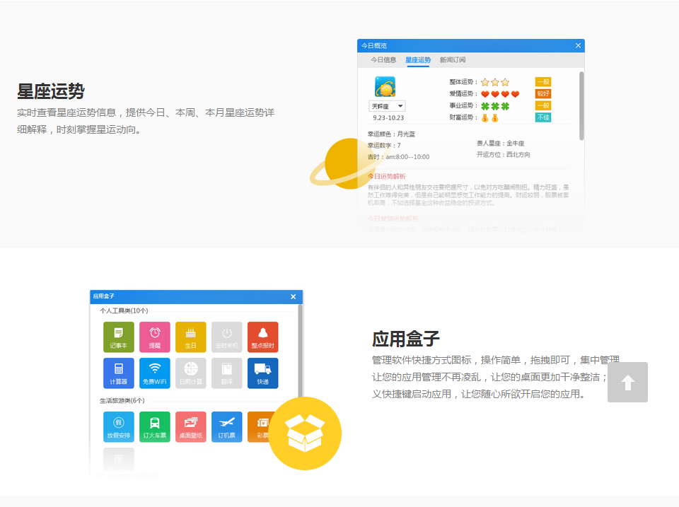This screenshot has width=679, height=507.
Task: Click the greyed 日期计算 date calculation tile
Action: point(190,373)
